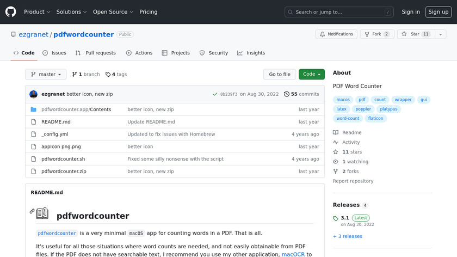Viewport: 457px width, 257px height.
Task: Click the folder icon for pdfwordcounter.app
Action: [x=34, y=109]
